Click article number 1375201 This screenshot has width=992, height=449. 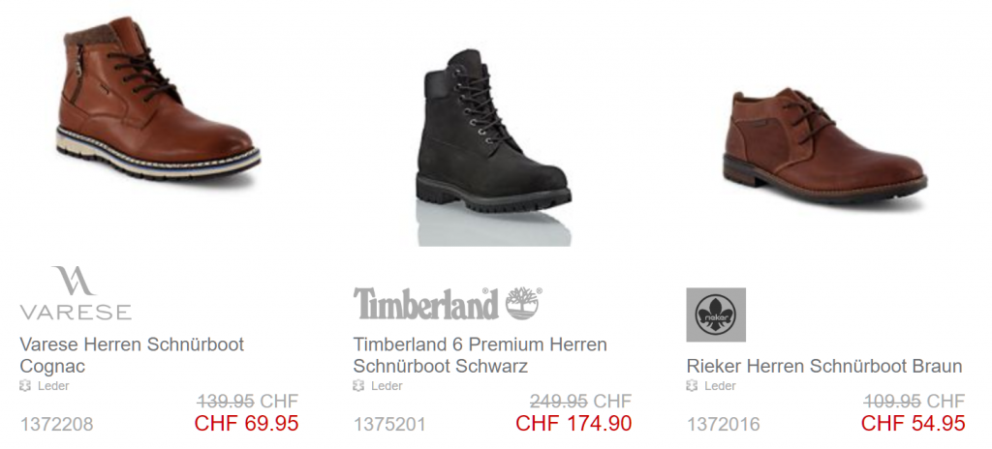[x=389, y=425]
